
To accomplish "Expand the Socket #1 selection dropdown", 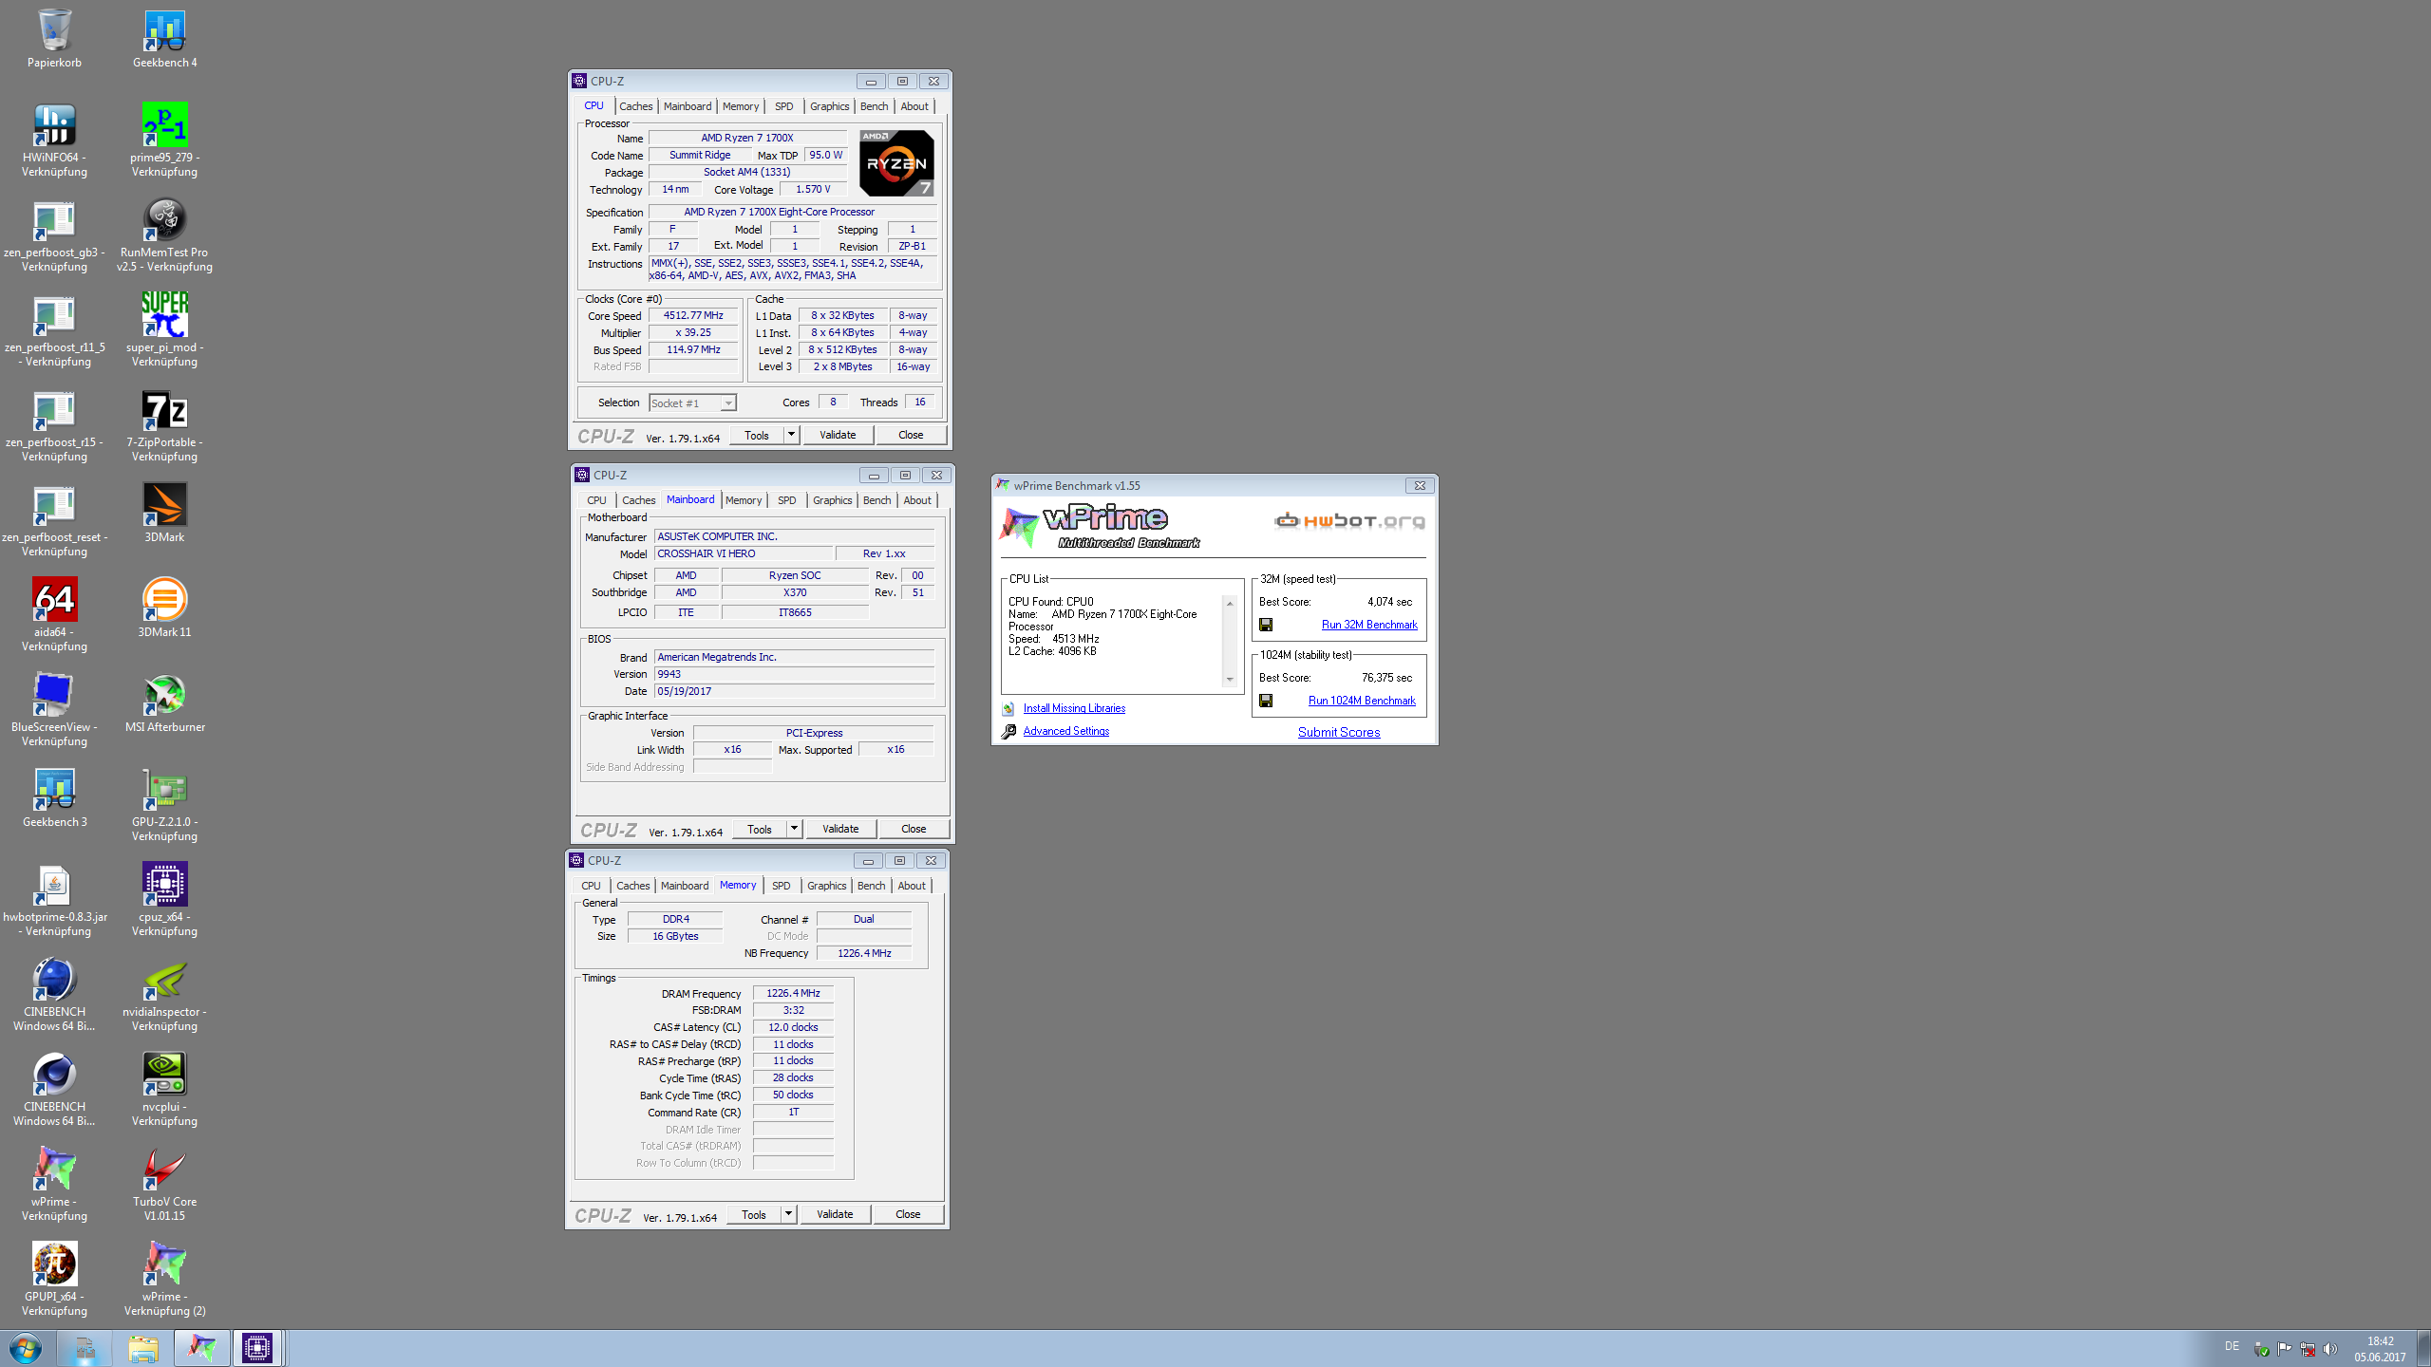I will pyautogui.click(x=727, y=403).
